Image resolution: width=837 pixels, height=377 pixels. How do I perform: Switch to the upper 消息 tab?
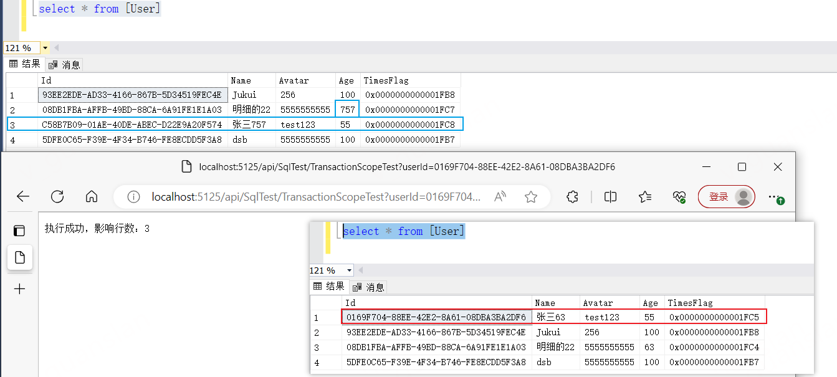point(65,64)
